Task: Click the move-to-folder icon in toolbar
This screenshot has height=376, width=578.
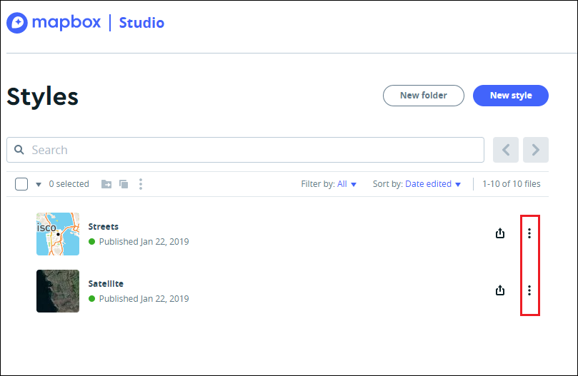Action: [106, 184]
